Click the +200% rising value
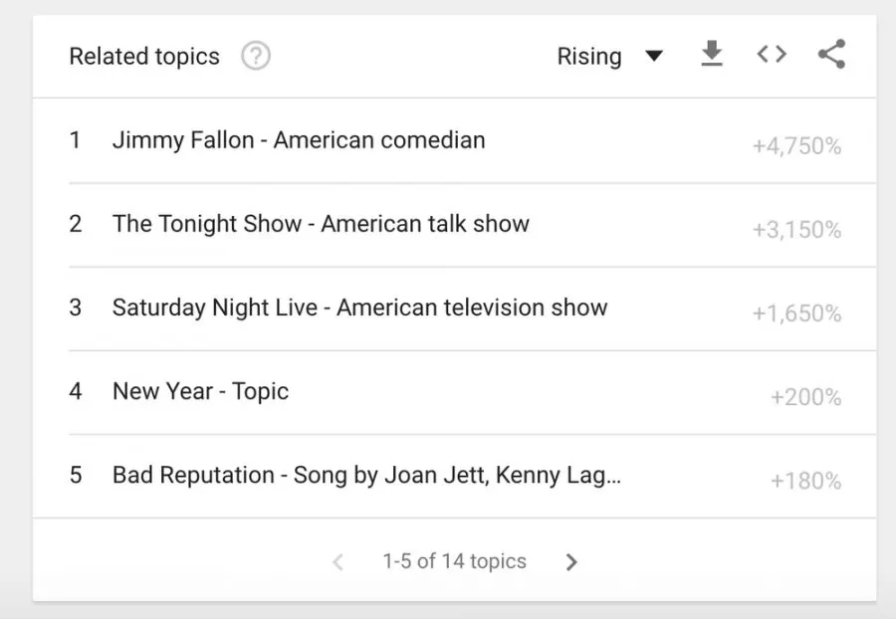The width and height of the screenshot is (896, 619). click(805, 397)
